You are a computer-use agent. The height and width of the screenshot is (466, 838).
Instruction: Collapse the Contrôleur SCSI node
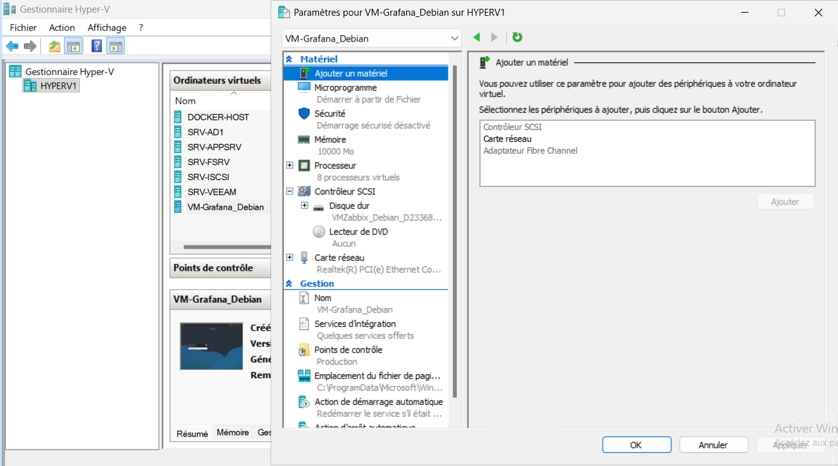coord(289,191)
